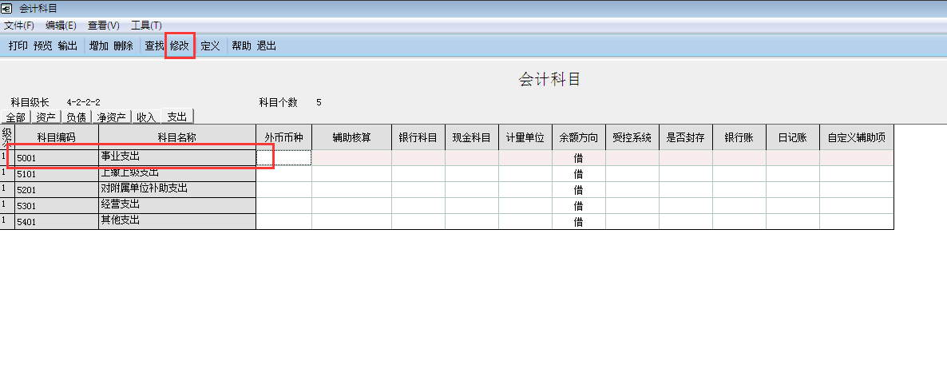Click the 科目编码 column header

click(x=56, y=137)
